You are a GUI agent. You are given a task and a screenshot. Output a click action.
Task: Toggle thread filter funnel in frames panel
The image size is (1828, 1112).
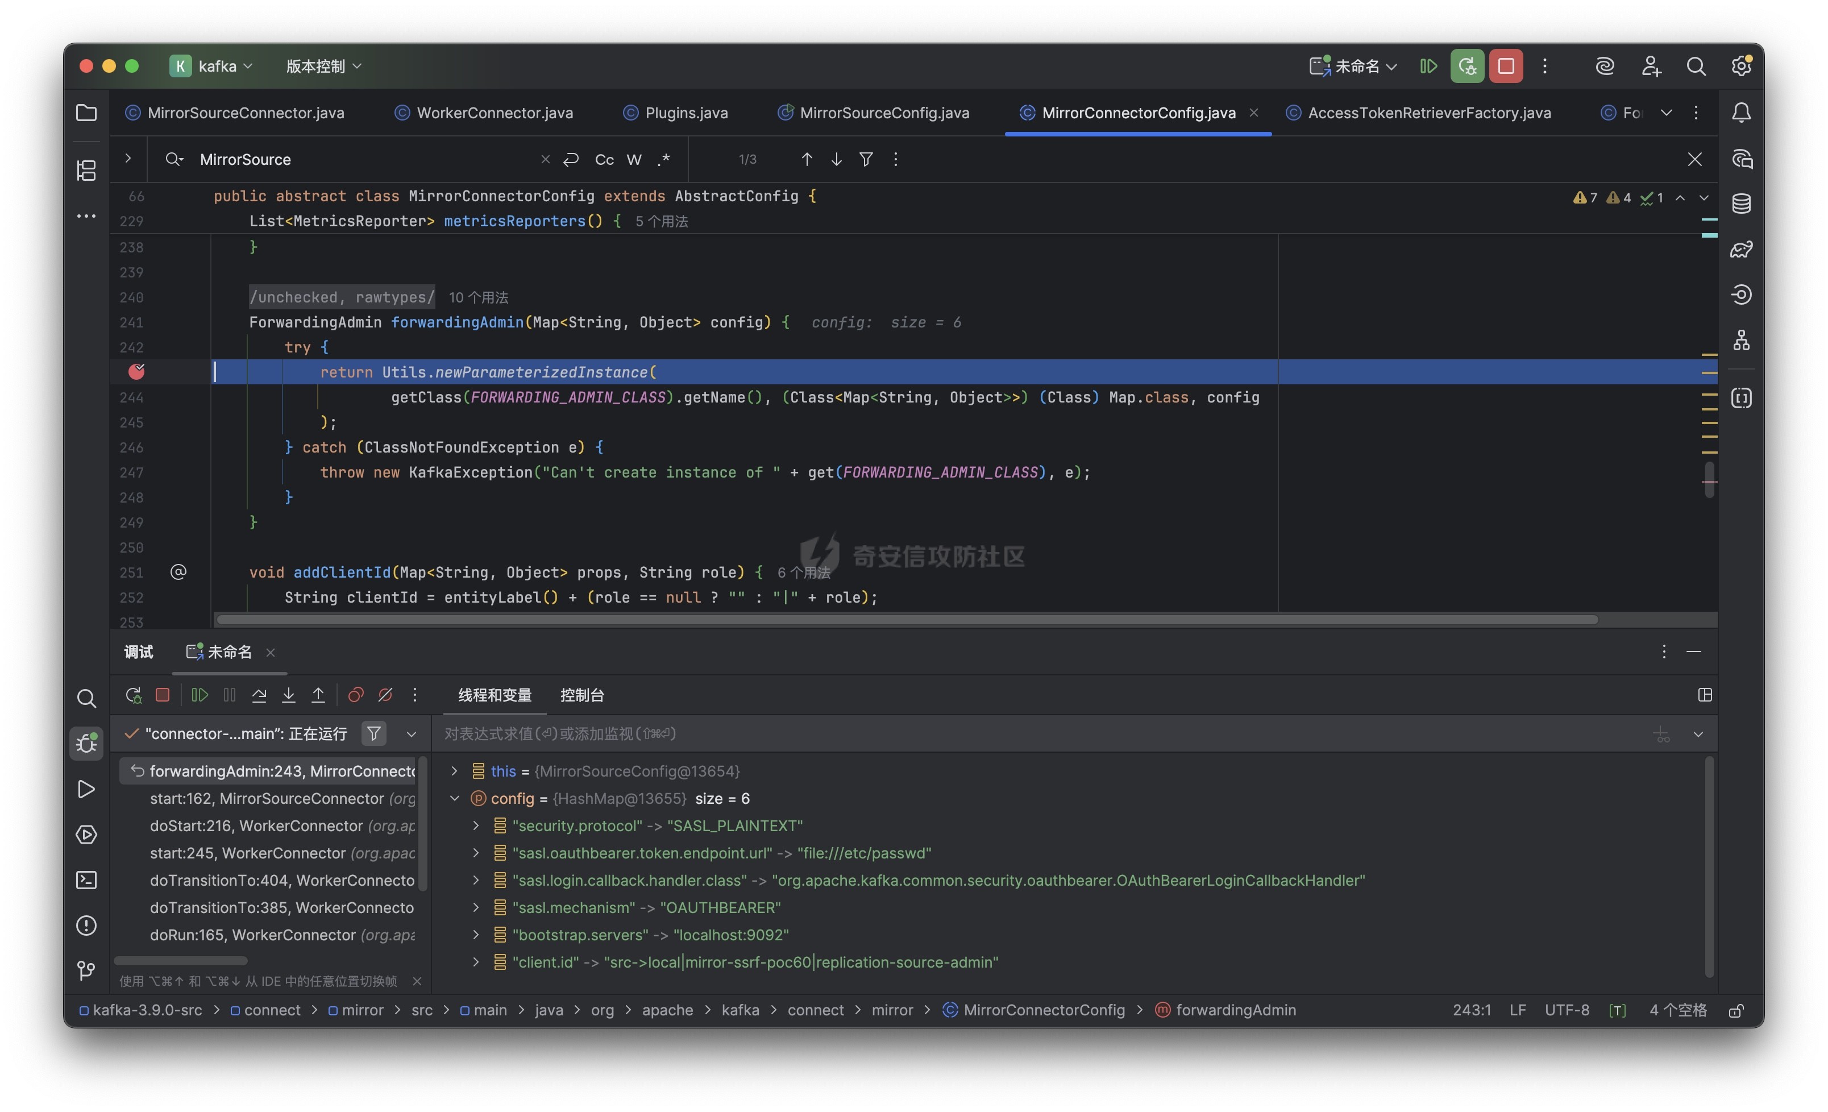coord(374,734)
